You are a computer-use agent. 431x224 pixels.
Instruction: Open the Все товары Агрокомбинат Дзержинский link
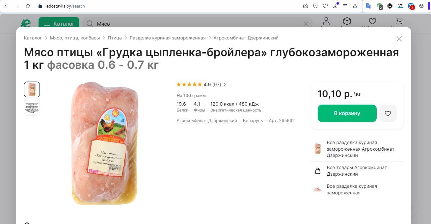[x=357, y=171]
